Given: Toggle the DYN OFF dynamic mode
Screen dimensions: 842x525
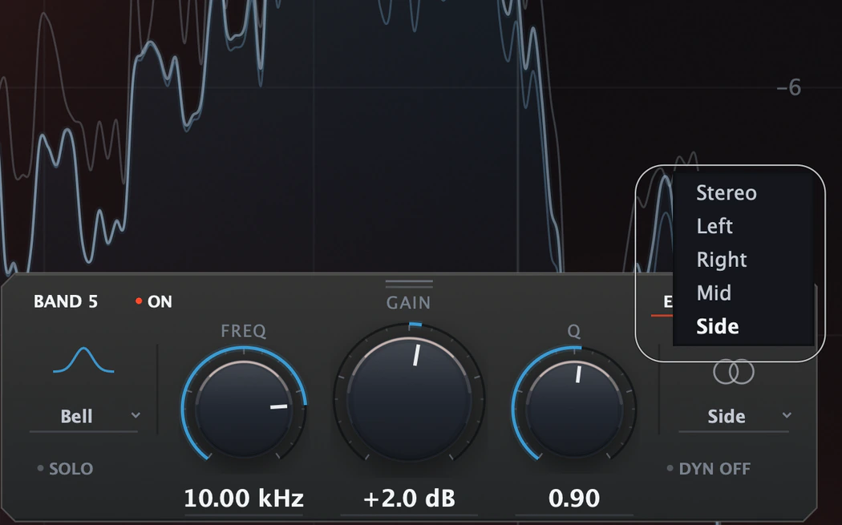Looking at the screenshot, I should [x=709, y=469].
